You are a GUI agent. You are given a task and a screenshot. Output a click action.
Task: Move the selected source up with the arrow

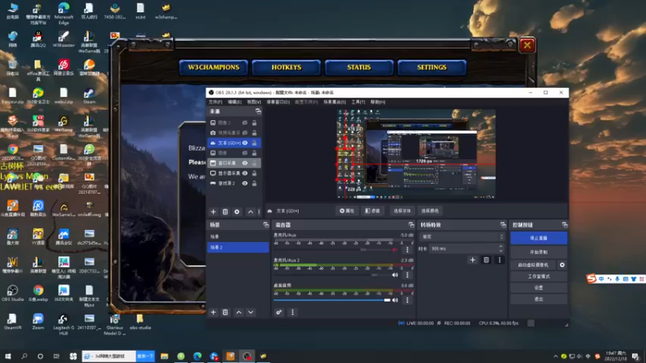[250, 211]
